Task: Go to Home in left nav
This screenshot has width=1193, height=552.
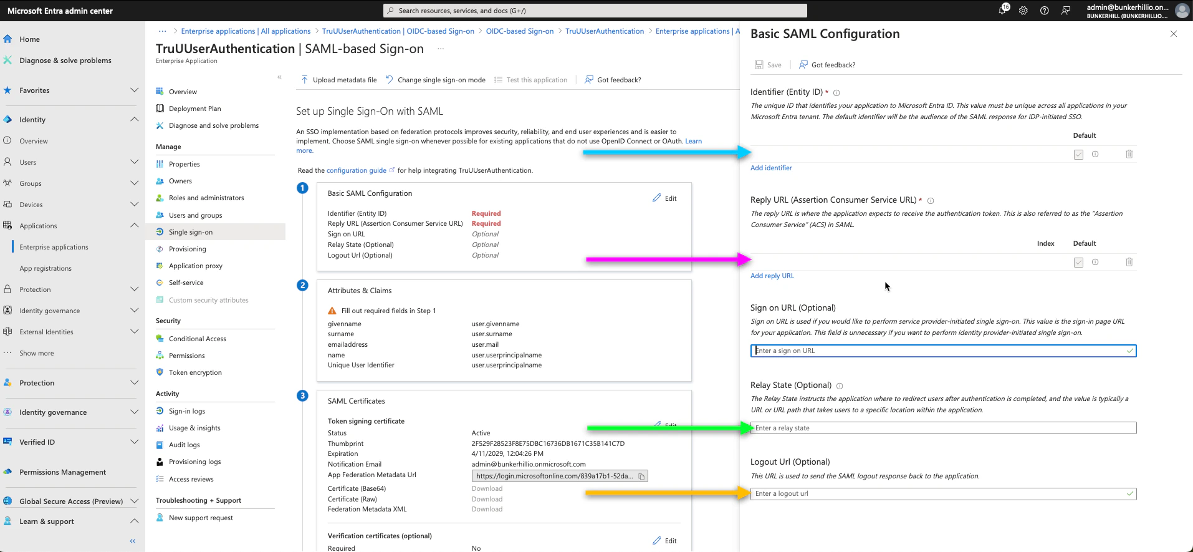Action: click(29, 39)
